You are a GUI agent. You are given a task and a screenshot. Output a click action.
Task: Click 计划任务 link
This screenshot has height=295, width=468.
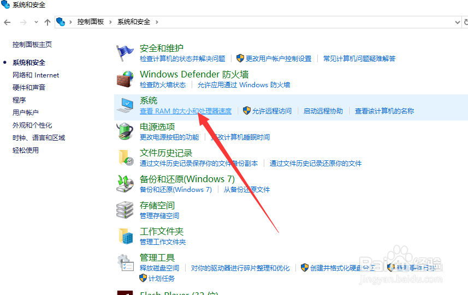pyautogui.click(x=162, y=279)
